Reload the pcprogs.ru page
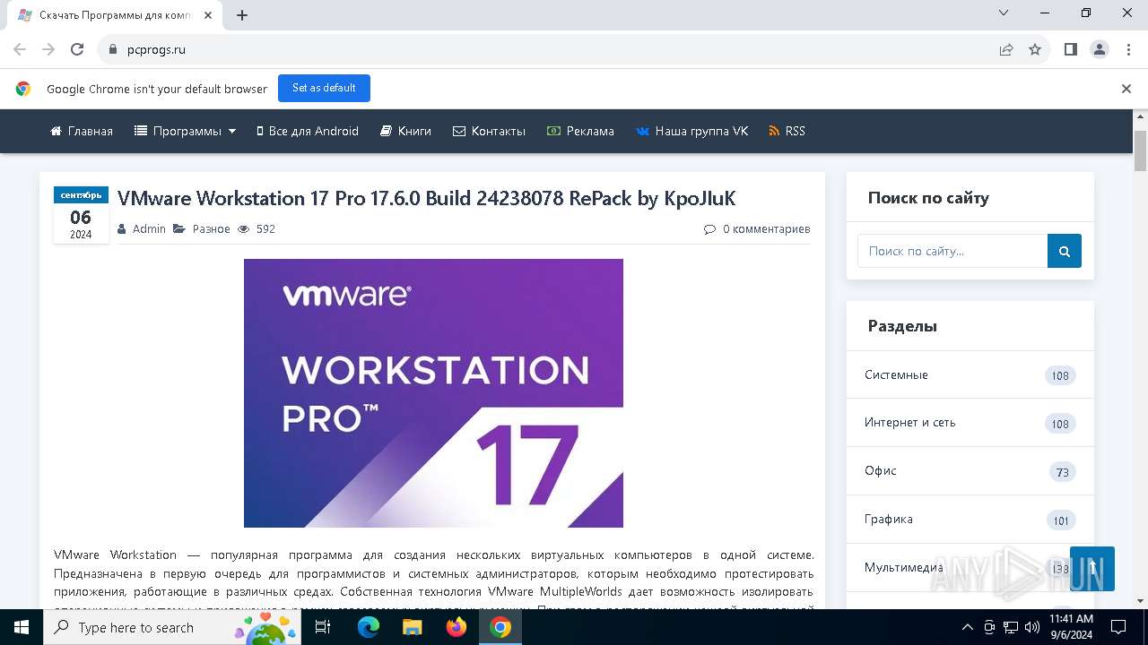This screenshot has height=645, width=1148. [77, 49]
